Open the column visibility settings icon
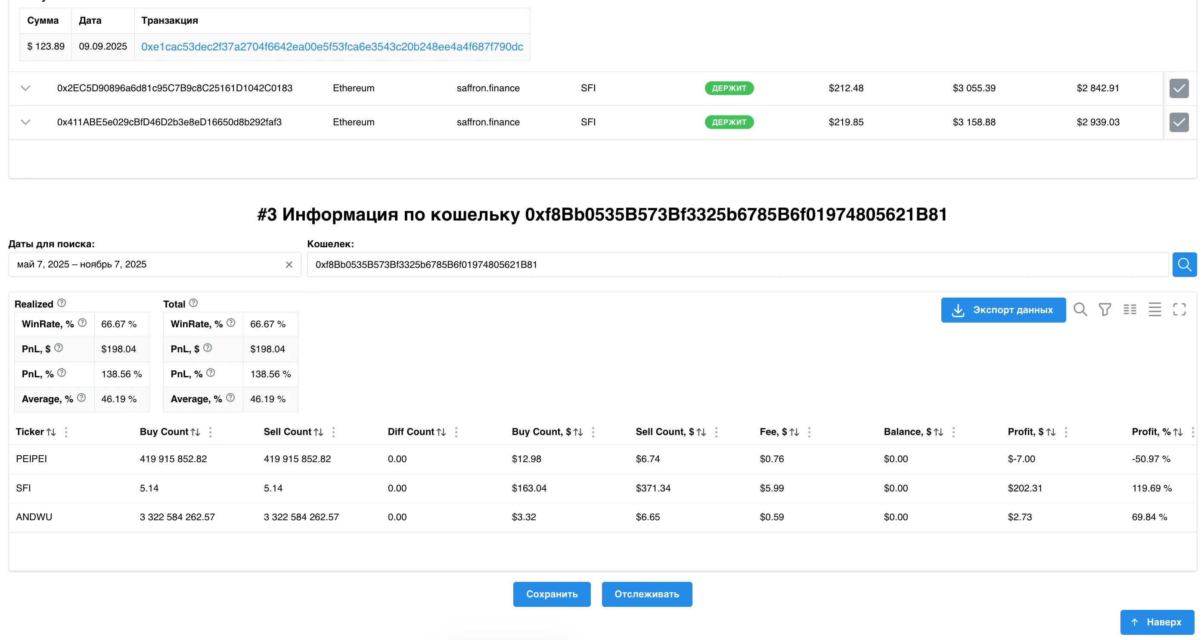The width and height of the screenshot is (1204, 640). (1131, 310)
